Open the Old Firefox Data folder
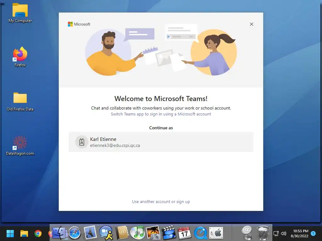The width and height of the screenshot is (322, 241). coord(20,102)
